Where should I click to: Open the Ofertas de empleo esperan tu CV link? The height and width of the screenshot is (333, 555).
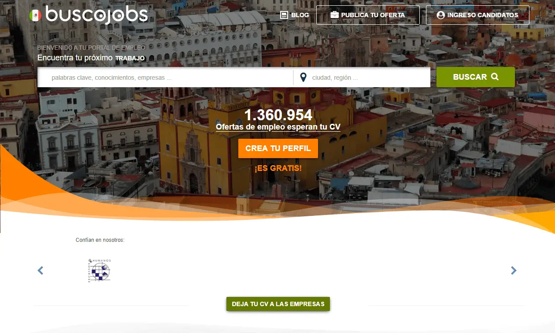coord(278,127)
